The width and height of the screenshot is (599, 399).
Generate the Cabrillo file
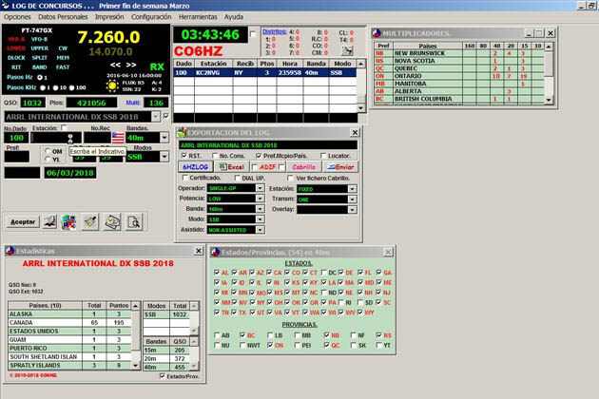pos(304,167)
